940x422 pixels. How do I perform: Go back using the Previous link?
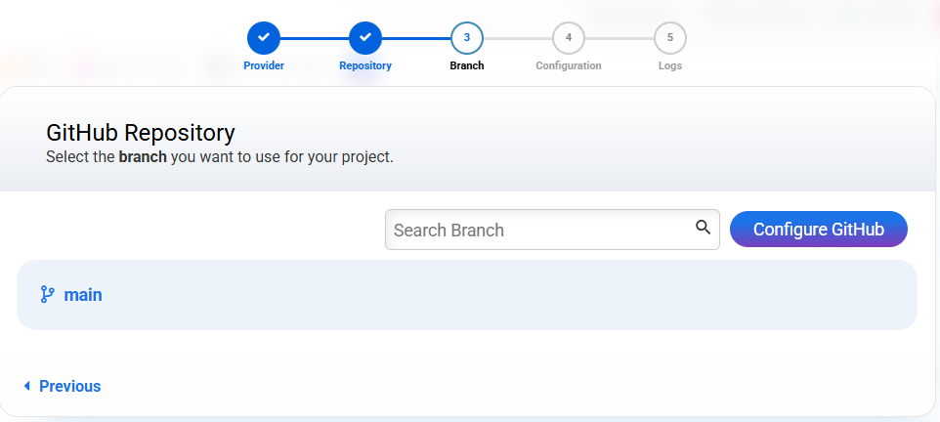click(x=69, y=387)
